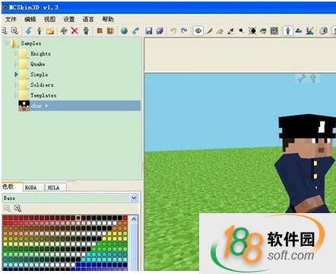336x274 pixels.
Task: Collapse the Samples root folder
Action: [7, 43]
